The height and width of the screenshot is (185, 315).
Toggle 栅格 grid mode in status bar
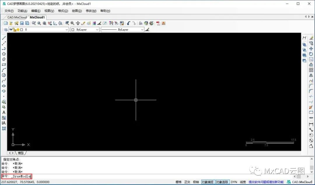pyautogui.click(x=178, y=182)
